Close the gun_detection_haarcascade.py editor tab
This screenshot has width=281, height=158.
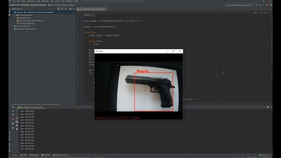coord(106,9)
